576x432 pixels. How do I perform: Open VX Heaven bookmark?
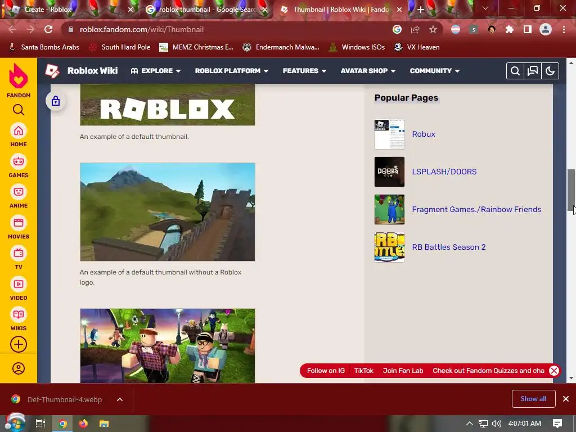[417, 47]
